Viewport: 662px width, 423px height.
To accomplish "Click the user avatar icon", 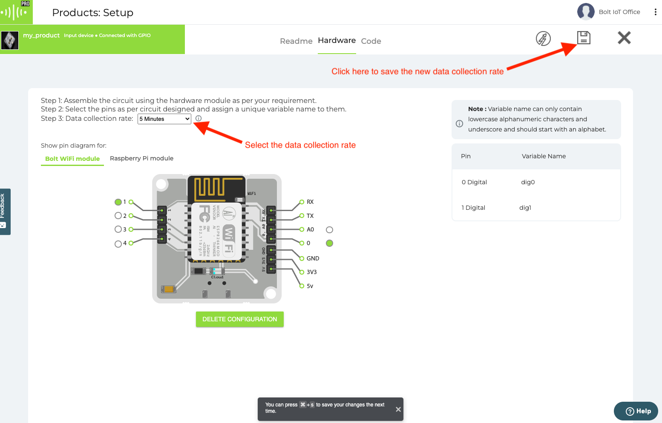I will pos(586,12).
